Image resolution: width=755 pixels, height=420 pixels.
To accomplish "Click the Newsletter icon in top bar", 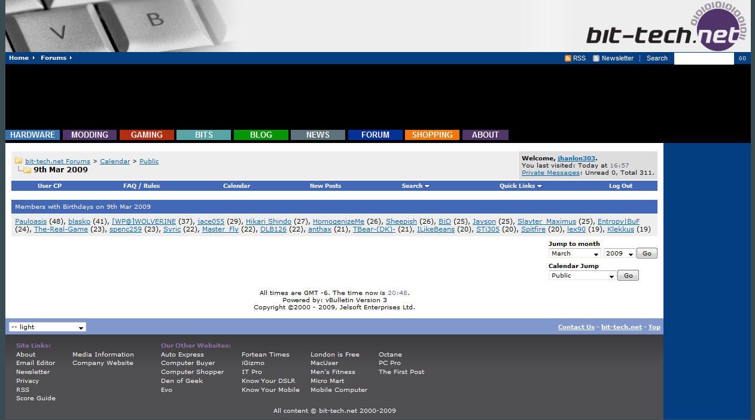I will [596, 59].
